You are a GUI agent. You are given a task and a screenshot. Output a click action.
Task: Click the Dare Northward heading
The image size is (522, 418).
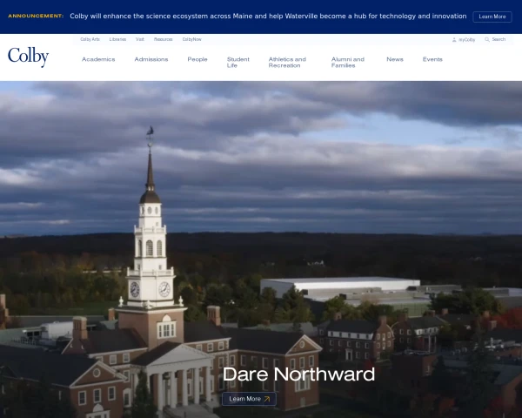[298, 374]
